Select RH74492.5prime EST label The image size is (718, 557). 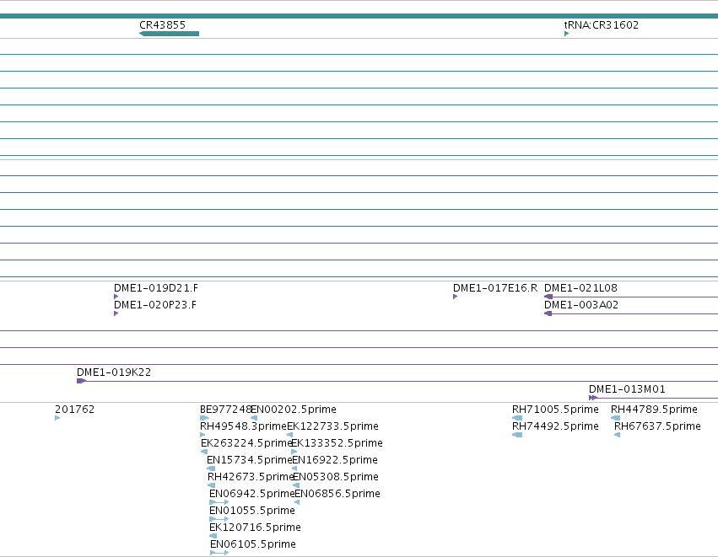[x=555, y=426]
